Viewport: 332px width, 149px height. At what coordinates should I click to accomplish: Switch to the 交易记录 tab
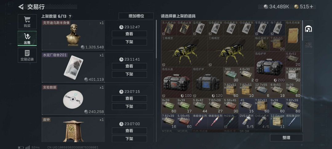[x=27, y=55]
